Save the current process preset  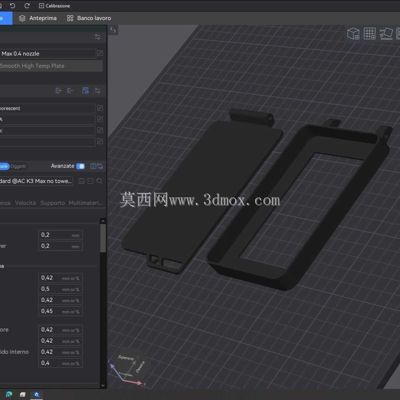point(81,181)
